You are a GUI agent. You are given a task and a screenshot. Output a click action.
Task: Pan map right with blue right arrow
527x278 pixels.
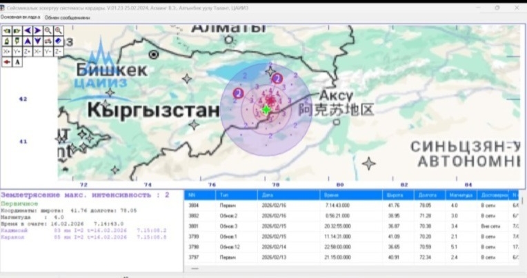click(38, 30)
